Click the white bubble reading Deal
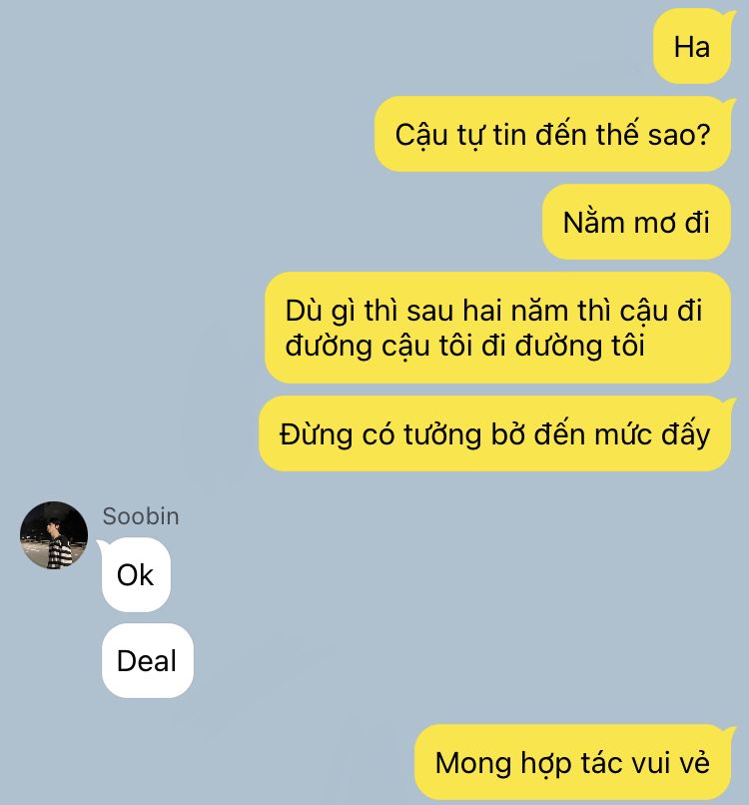The image size is (749, 805). (148, 660)
